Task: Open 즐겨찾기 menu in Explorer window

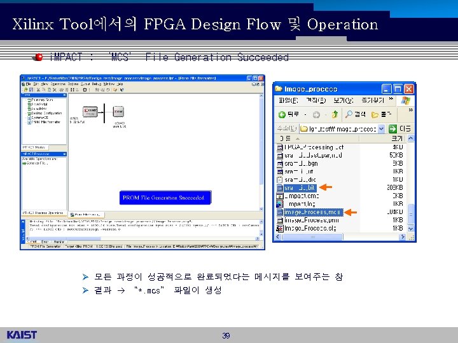Action: 373,100
